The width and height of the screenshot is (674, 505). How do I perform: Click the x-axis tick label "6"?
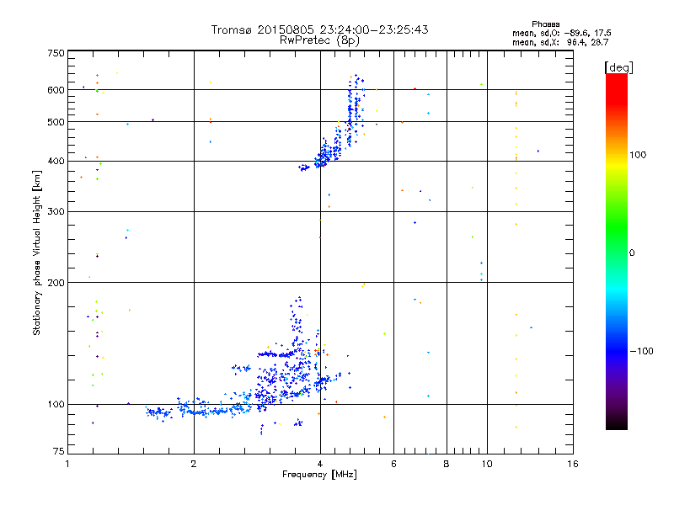tap(393, 464)
